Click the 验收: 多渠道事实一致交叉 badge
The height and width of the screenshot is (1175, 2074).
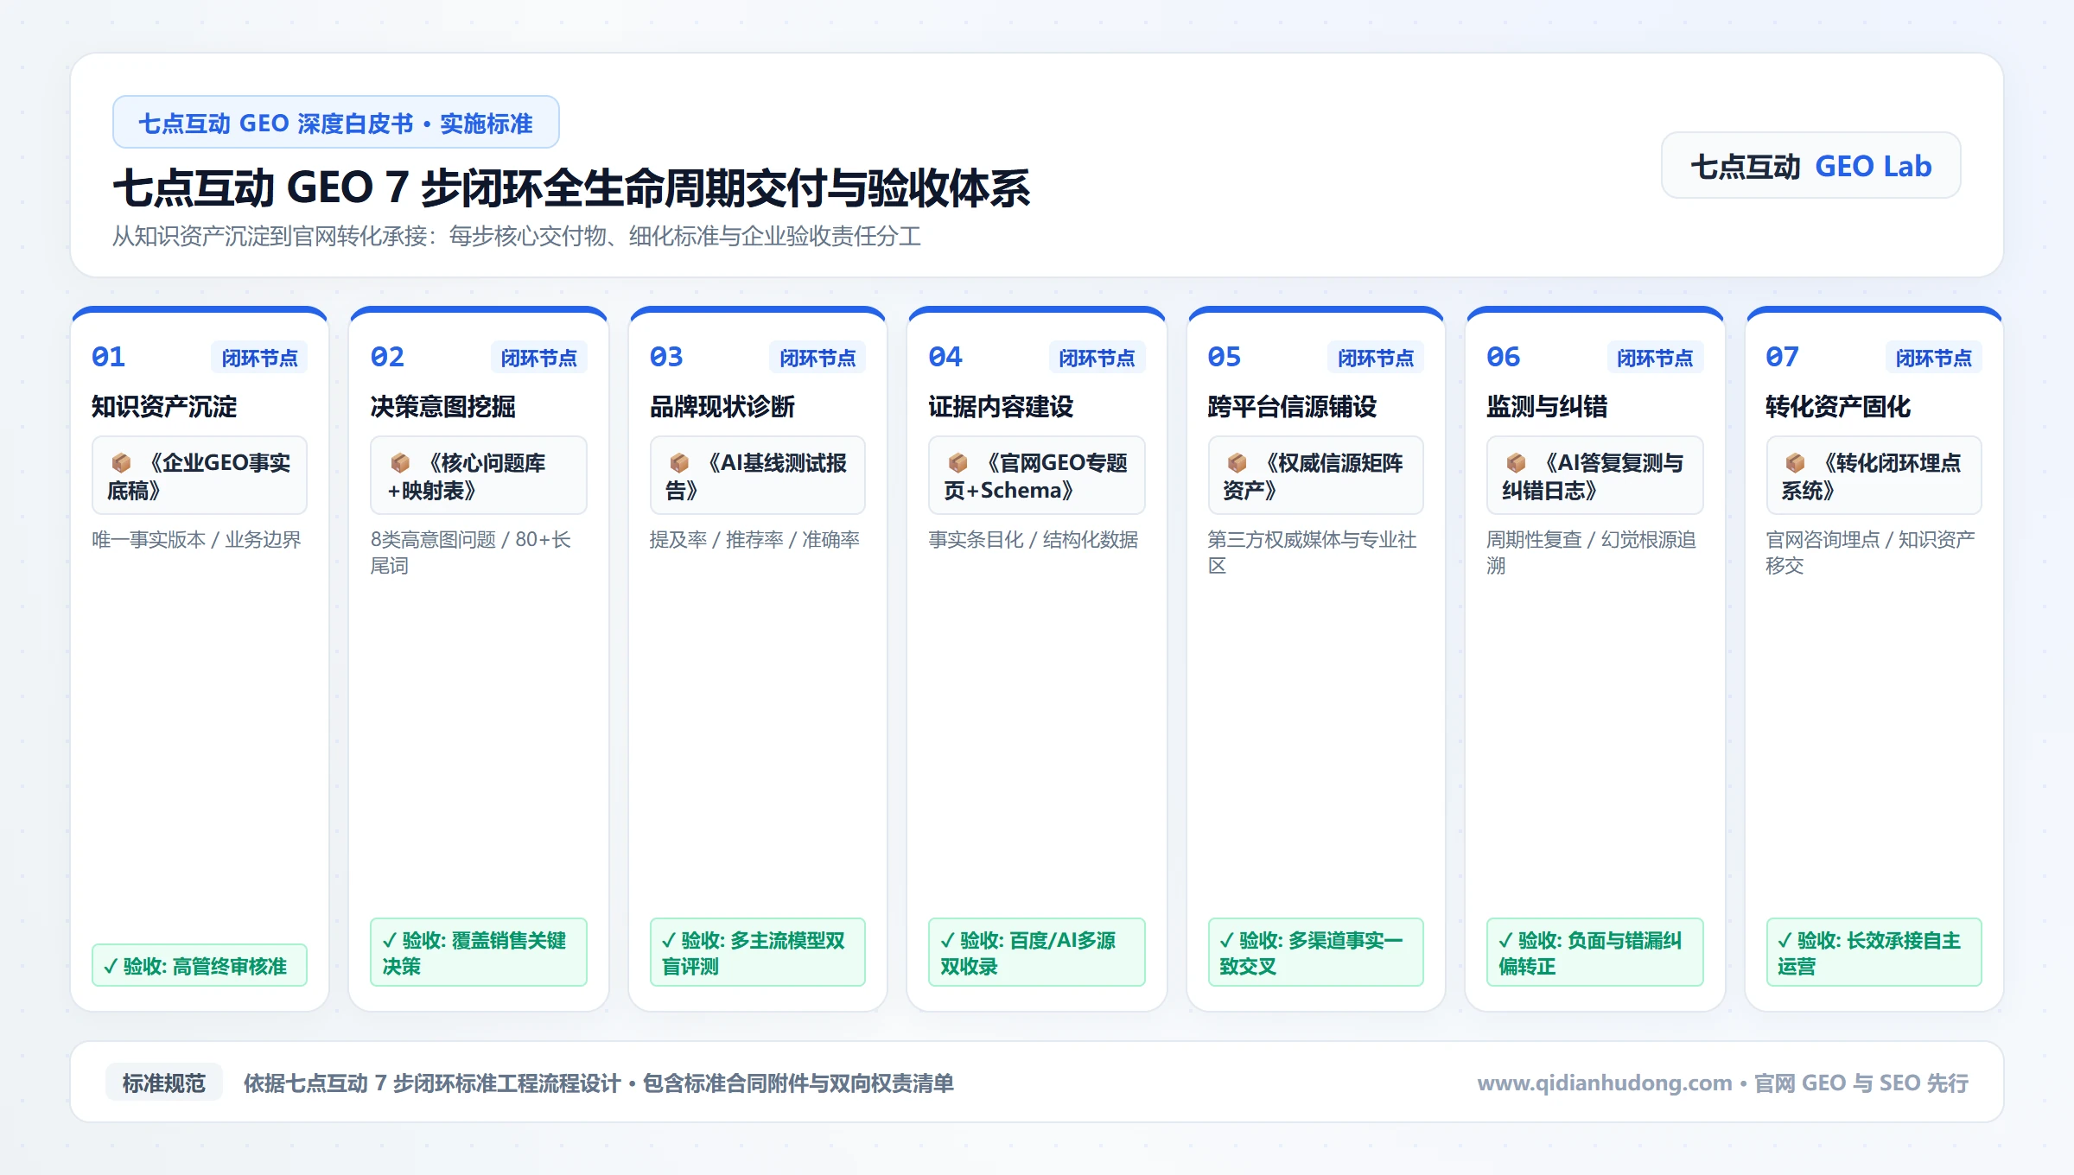pyautogui.click(x=1316, y=952)
